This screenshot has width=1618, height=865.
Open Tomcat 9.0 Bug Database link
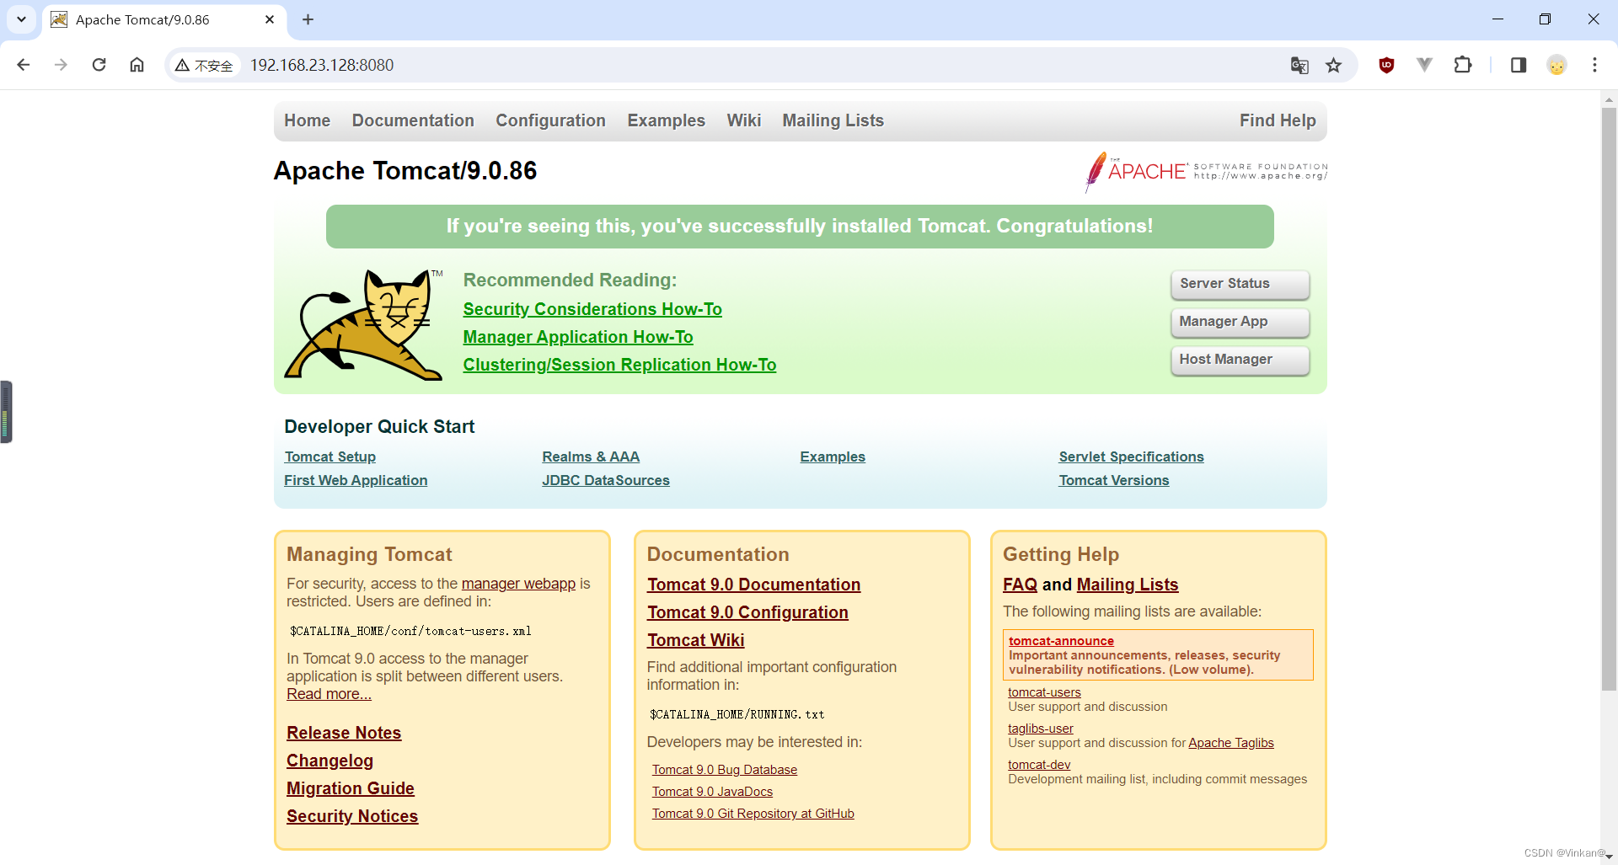pos(725,770)
